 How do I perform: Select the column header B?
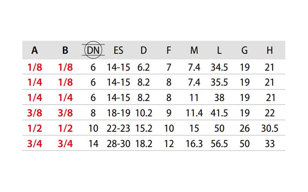tap(65, 50)
